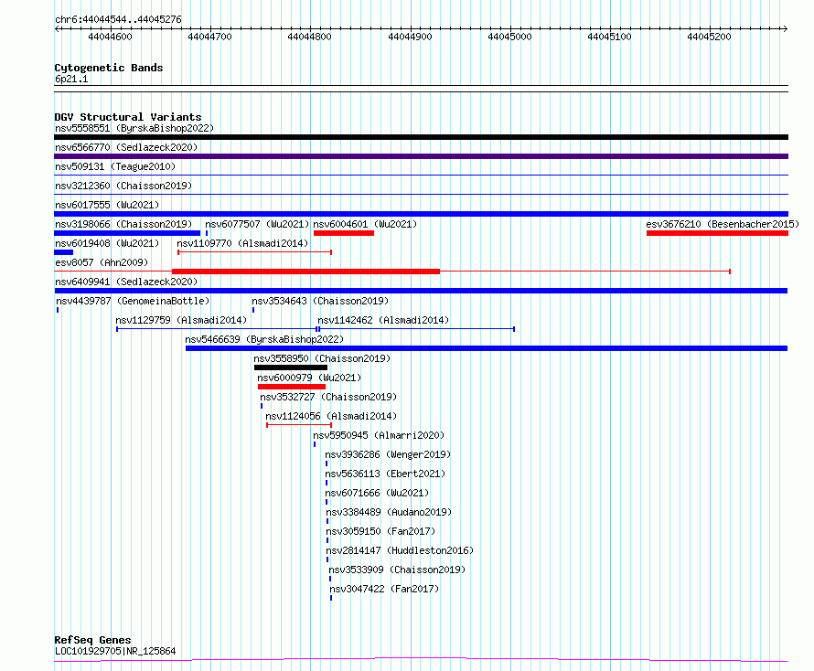
Task: Click nsv3936286 (Wenger2019) label
Action: coord(388,454)
